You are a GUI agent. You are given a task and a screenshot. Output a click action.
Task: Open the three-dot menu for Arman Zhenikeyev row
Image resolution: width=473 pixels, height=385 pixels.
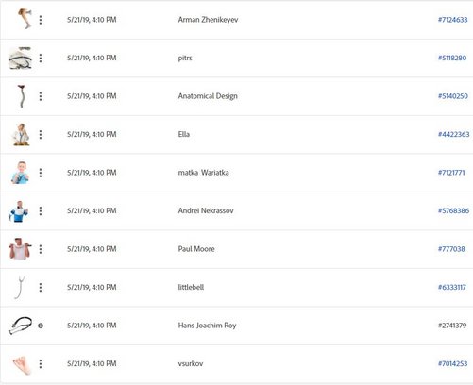coord(41,20)
